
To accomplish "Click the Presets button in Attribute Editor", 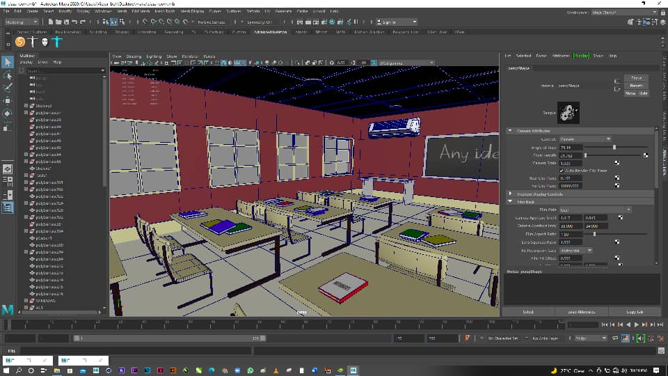I will [637, 85].
